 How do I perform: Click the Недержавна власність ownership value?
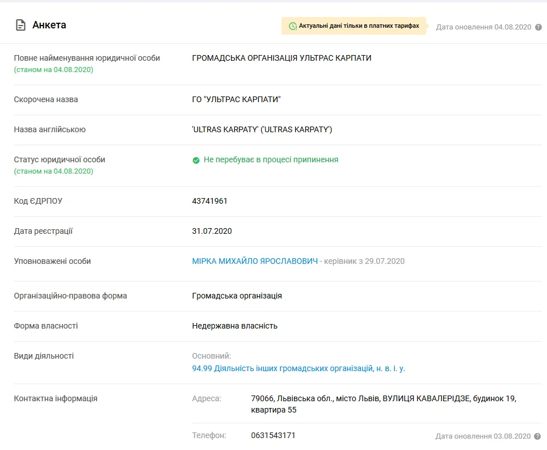pos(235,326)
